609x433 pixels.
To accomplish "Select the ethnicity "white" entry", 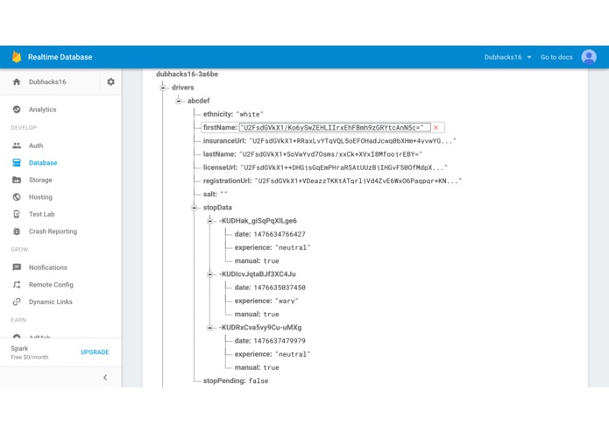I will point(233,114).
